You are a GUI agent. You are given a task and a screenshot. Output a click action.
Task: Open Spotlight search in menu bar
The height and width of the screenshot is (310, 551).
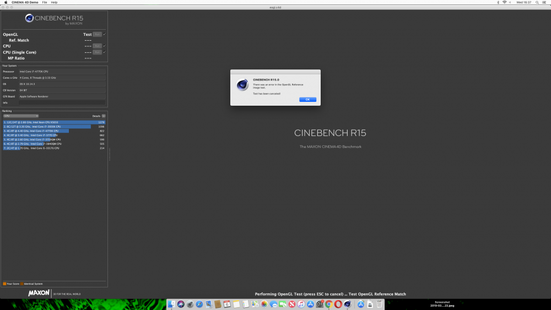click(x=537, y=2)
